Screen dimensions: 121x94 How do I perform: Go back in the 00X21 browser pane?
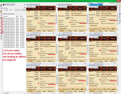click(x=27, y=37)
